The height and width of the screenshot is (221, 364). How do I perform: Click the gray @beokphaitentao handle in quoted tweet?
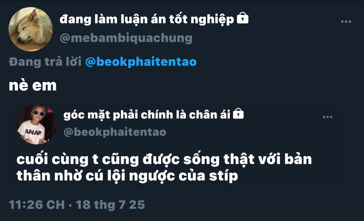coord(115,132)
